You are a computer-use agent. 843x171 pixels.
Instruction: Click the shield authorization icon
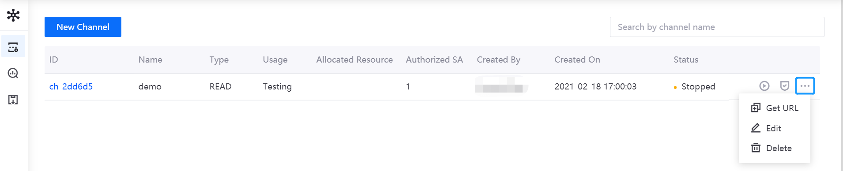[x=784, y=86]
